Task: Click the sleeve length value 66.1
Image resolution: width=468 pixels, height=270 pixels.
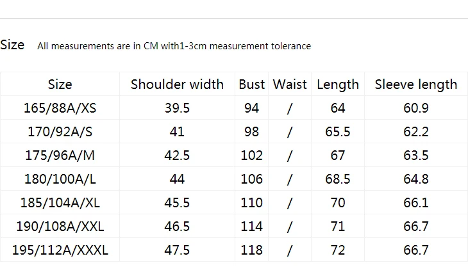Action: 416,203
